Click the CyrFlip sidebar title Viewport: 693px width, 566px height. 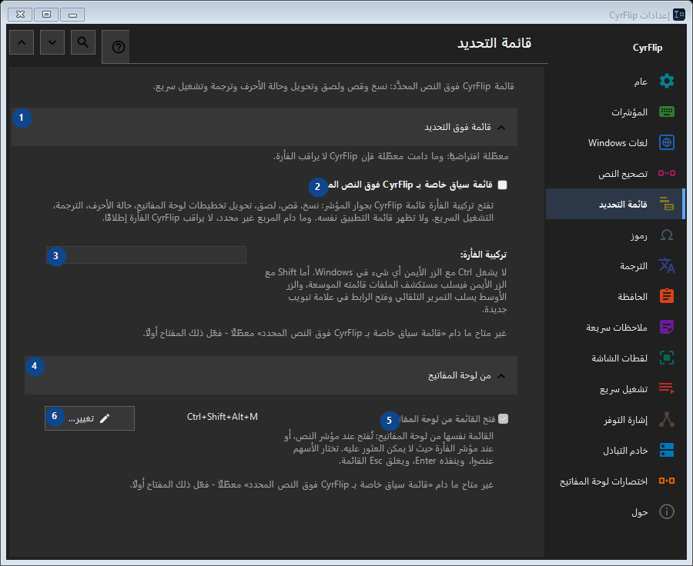click(648, 48)
